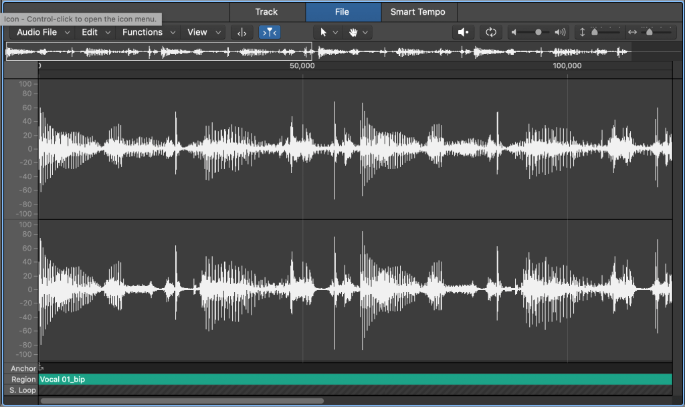Toggle the Catch Playhead button
Screen dimensions: 685x407
pos(241,31)
